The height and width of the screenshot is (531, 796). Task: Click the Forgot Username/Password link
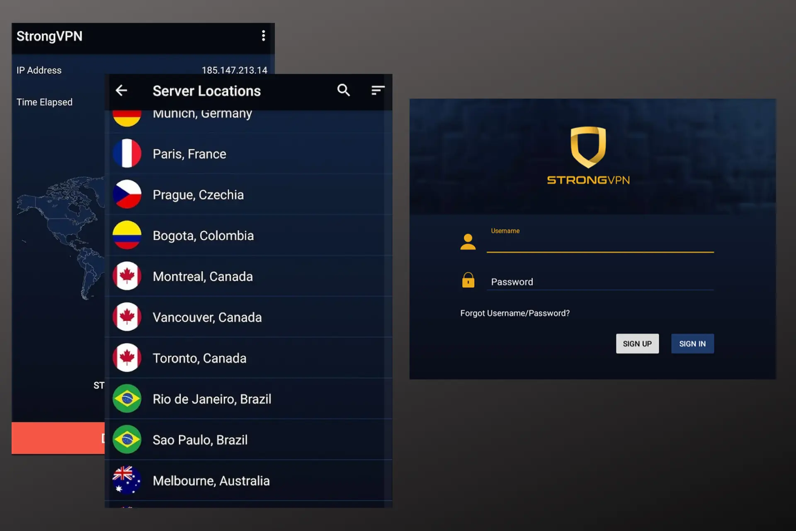pos(514,313)
